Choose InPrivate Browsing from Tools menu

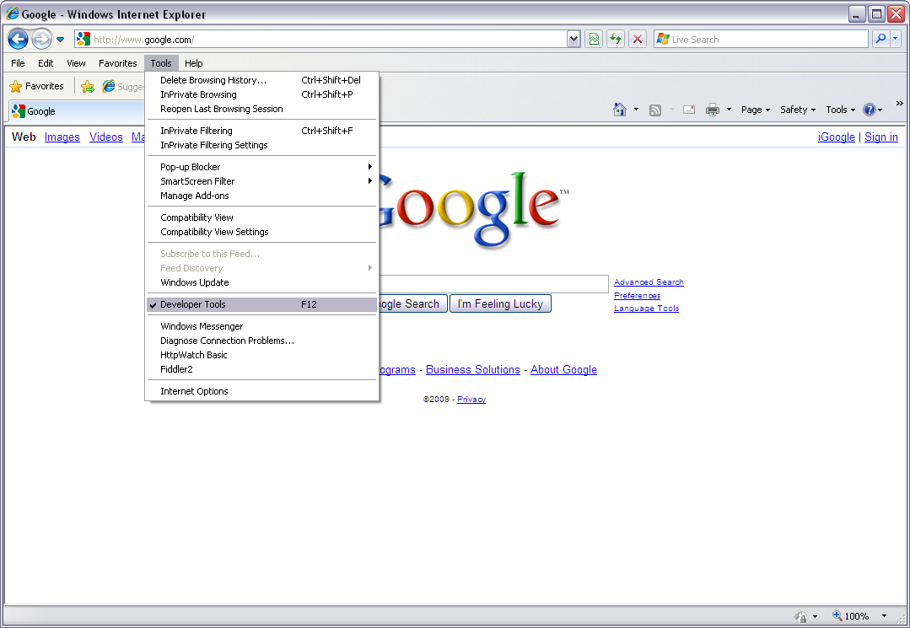pyautogui.click(x=261, y=94)
